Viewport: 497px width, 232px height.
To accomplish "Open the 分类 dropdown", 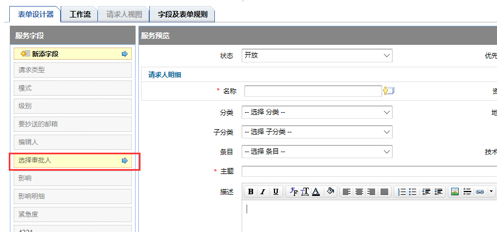I will click(x=317, y=112).
